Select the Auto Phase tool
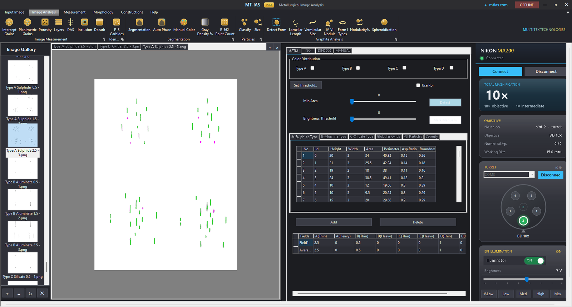The height and width of the screenshot is (307, 572). pyautogui.click(x=162, y=25)
